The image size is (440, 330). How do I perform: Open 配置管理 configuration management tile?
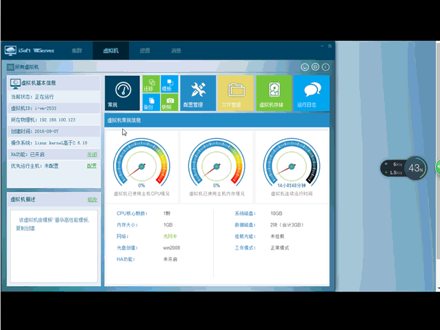click(198, 93)
